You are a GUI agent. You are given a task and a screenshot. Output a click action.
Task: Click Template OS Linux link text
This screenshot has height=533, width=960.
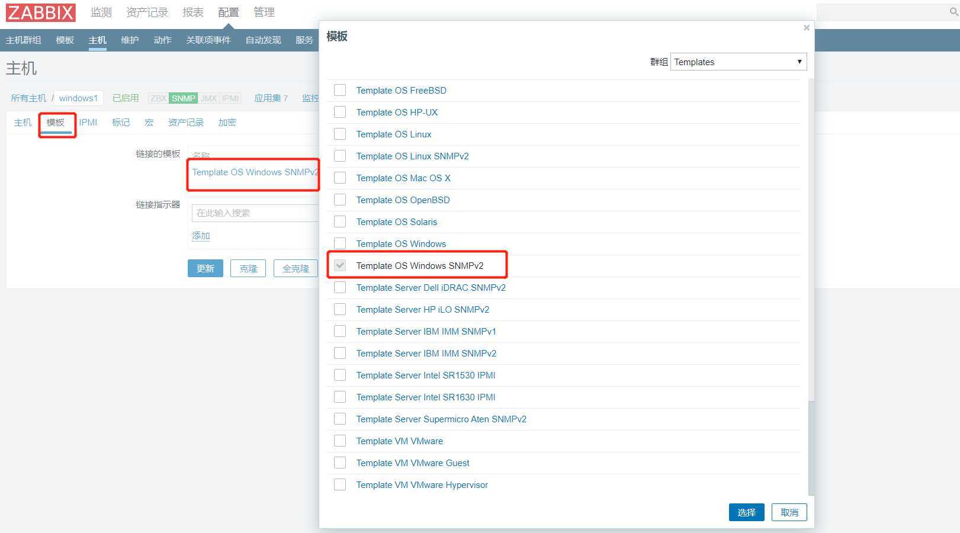tap(394, 134)
